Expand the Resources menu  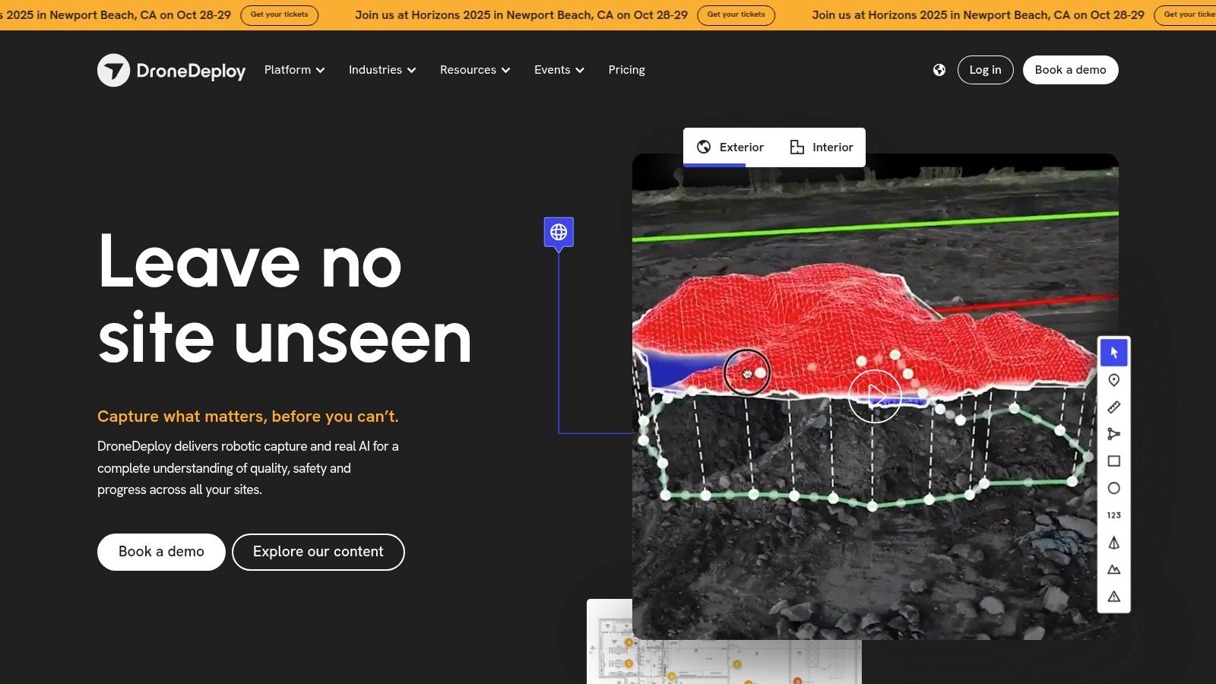(x=475, y=70)
